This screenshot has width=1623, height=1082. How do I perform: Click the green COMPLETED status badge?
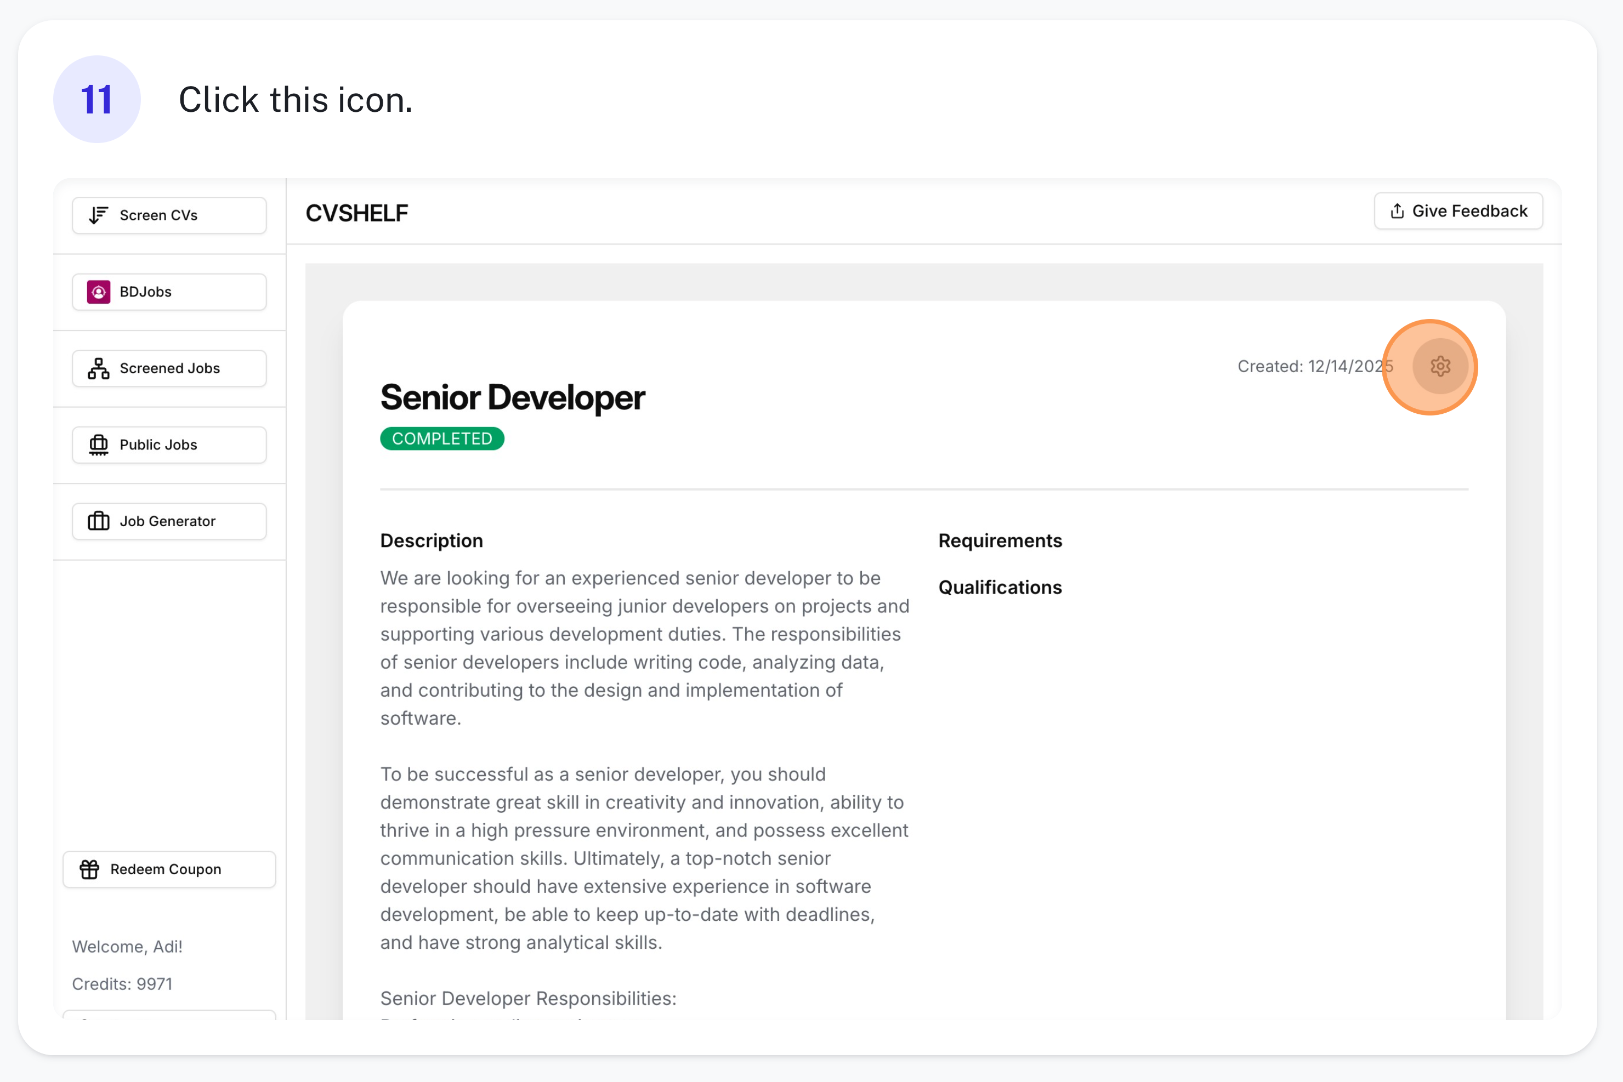click(x=442, y=438)
